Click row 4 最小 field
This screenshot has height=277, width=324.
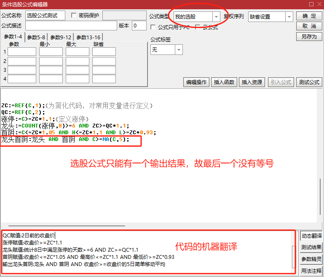(51, 79)
